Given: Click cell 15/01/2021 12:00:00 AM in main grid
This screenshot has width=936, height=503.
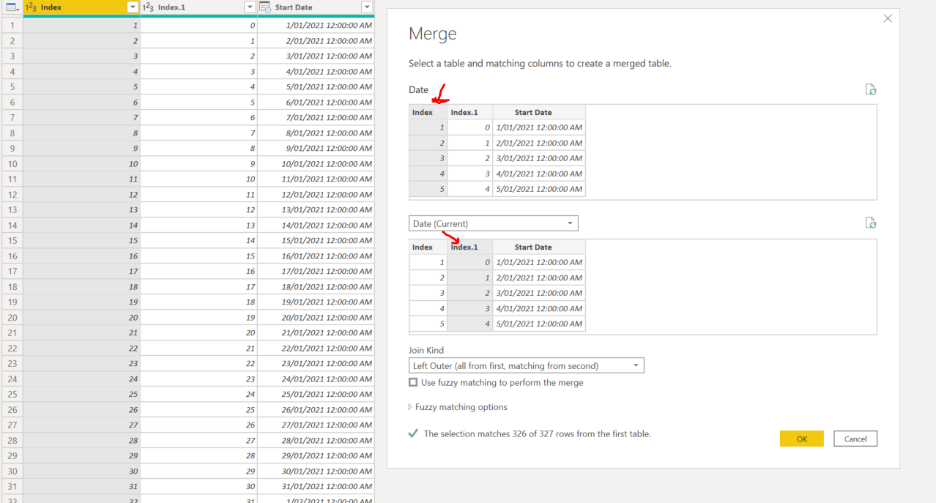Looking at the screenshot, I should point(316,241).
